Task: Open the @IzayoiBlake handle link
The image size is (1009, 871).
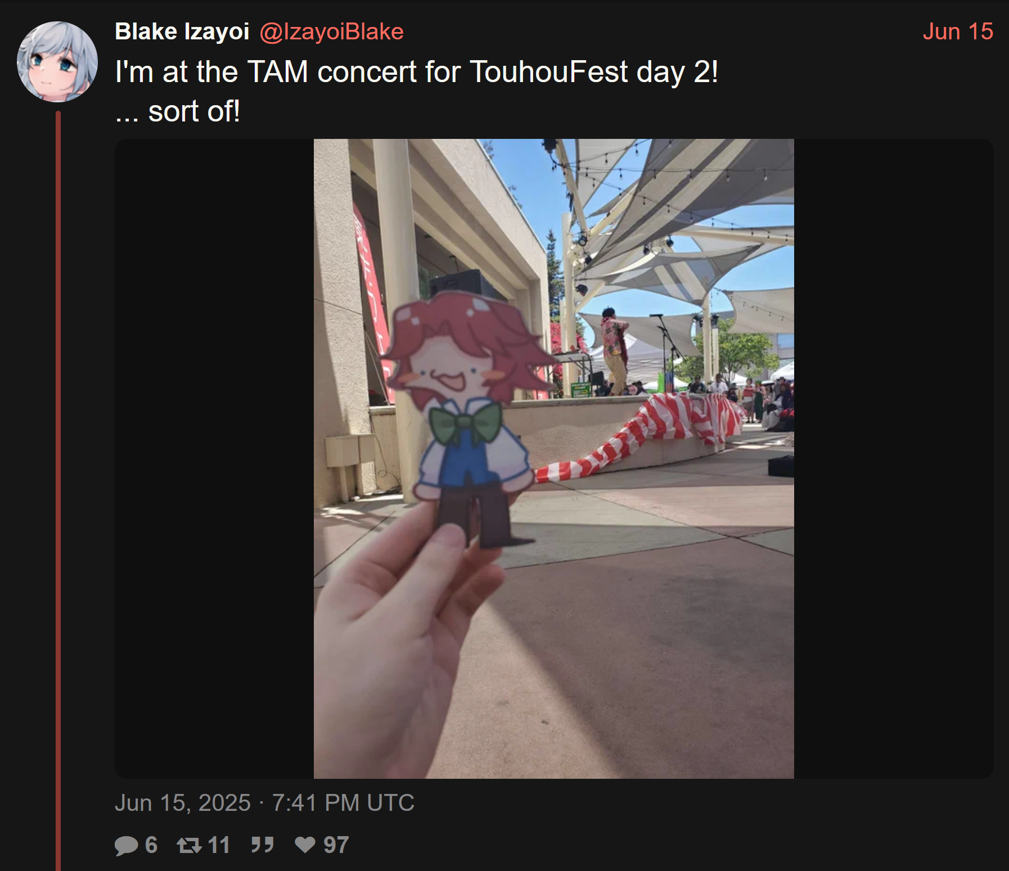Action: (x=331, y=31)
